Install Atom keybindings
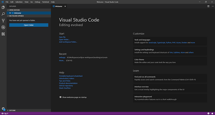This screenshot has width=215, height=115. [183, 53]
